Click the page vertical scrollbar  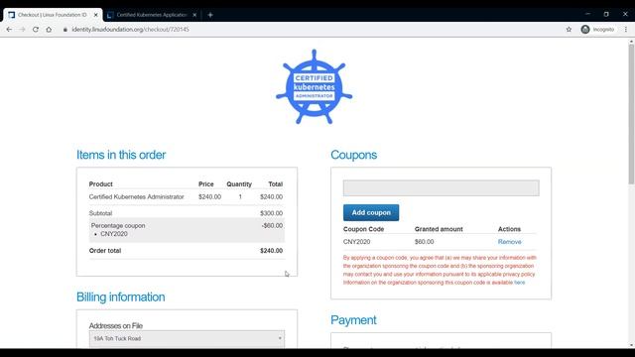click(631, 113)
